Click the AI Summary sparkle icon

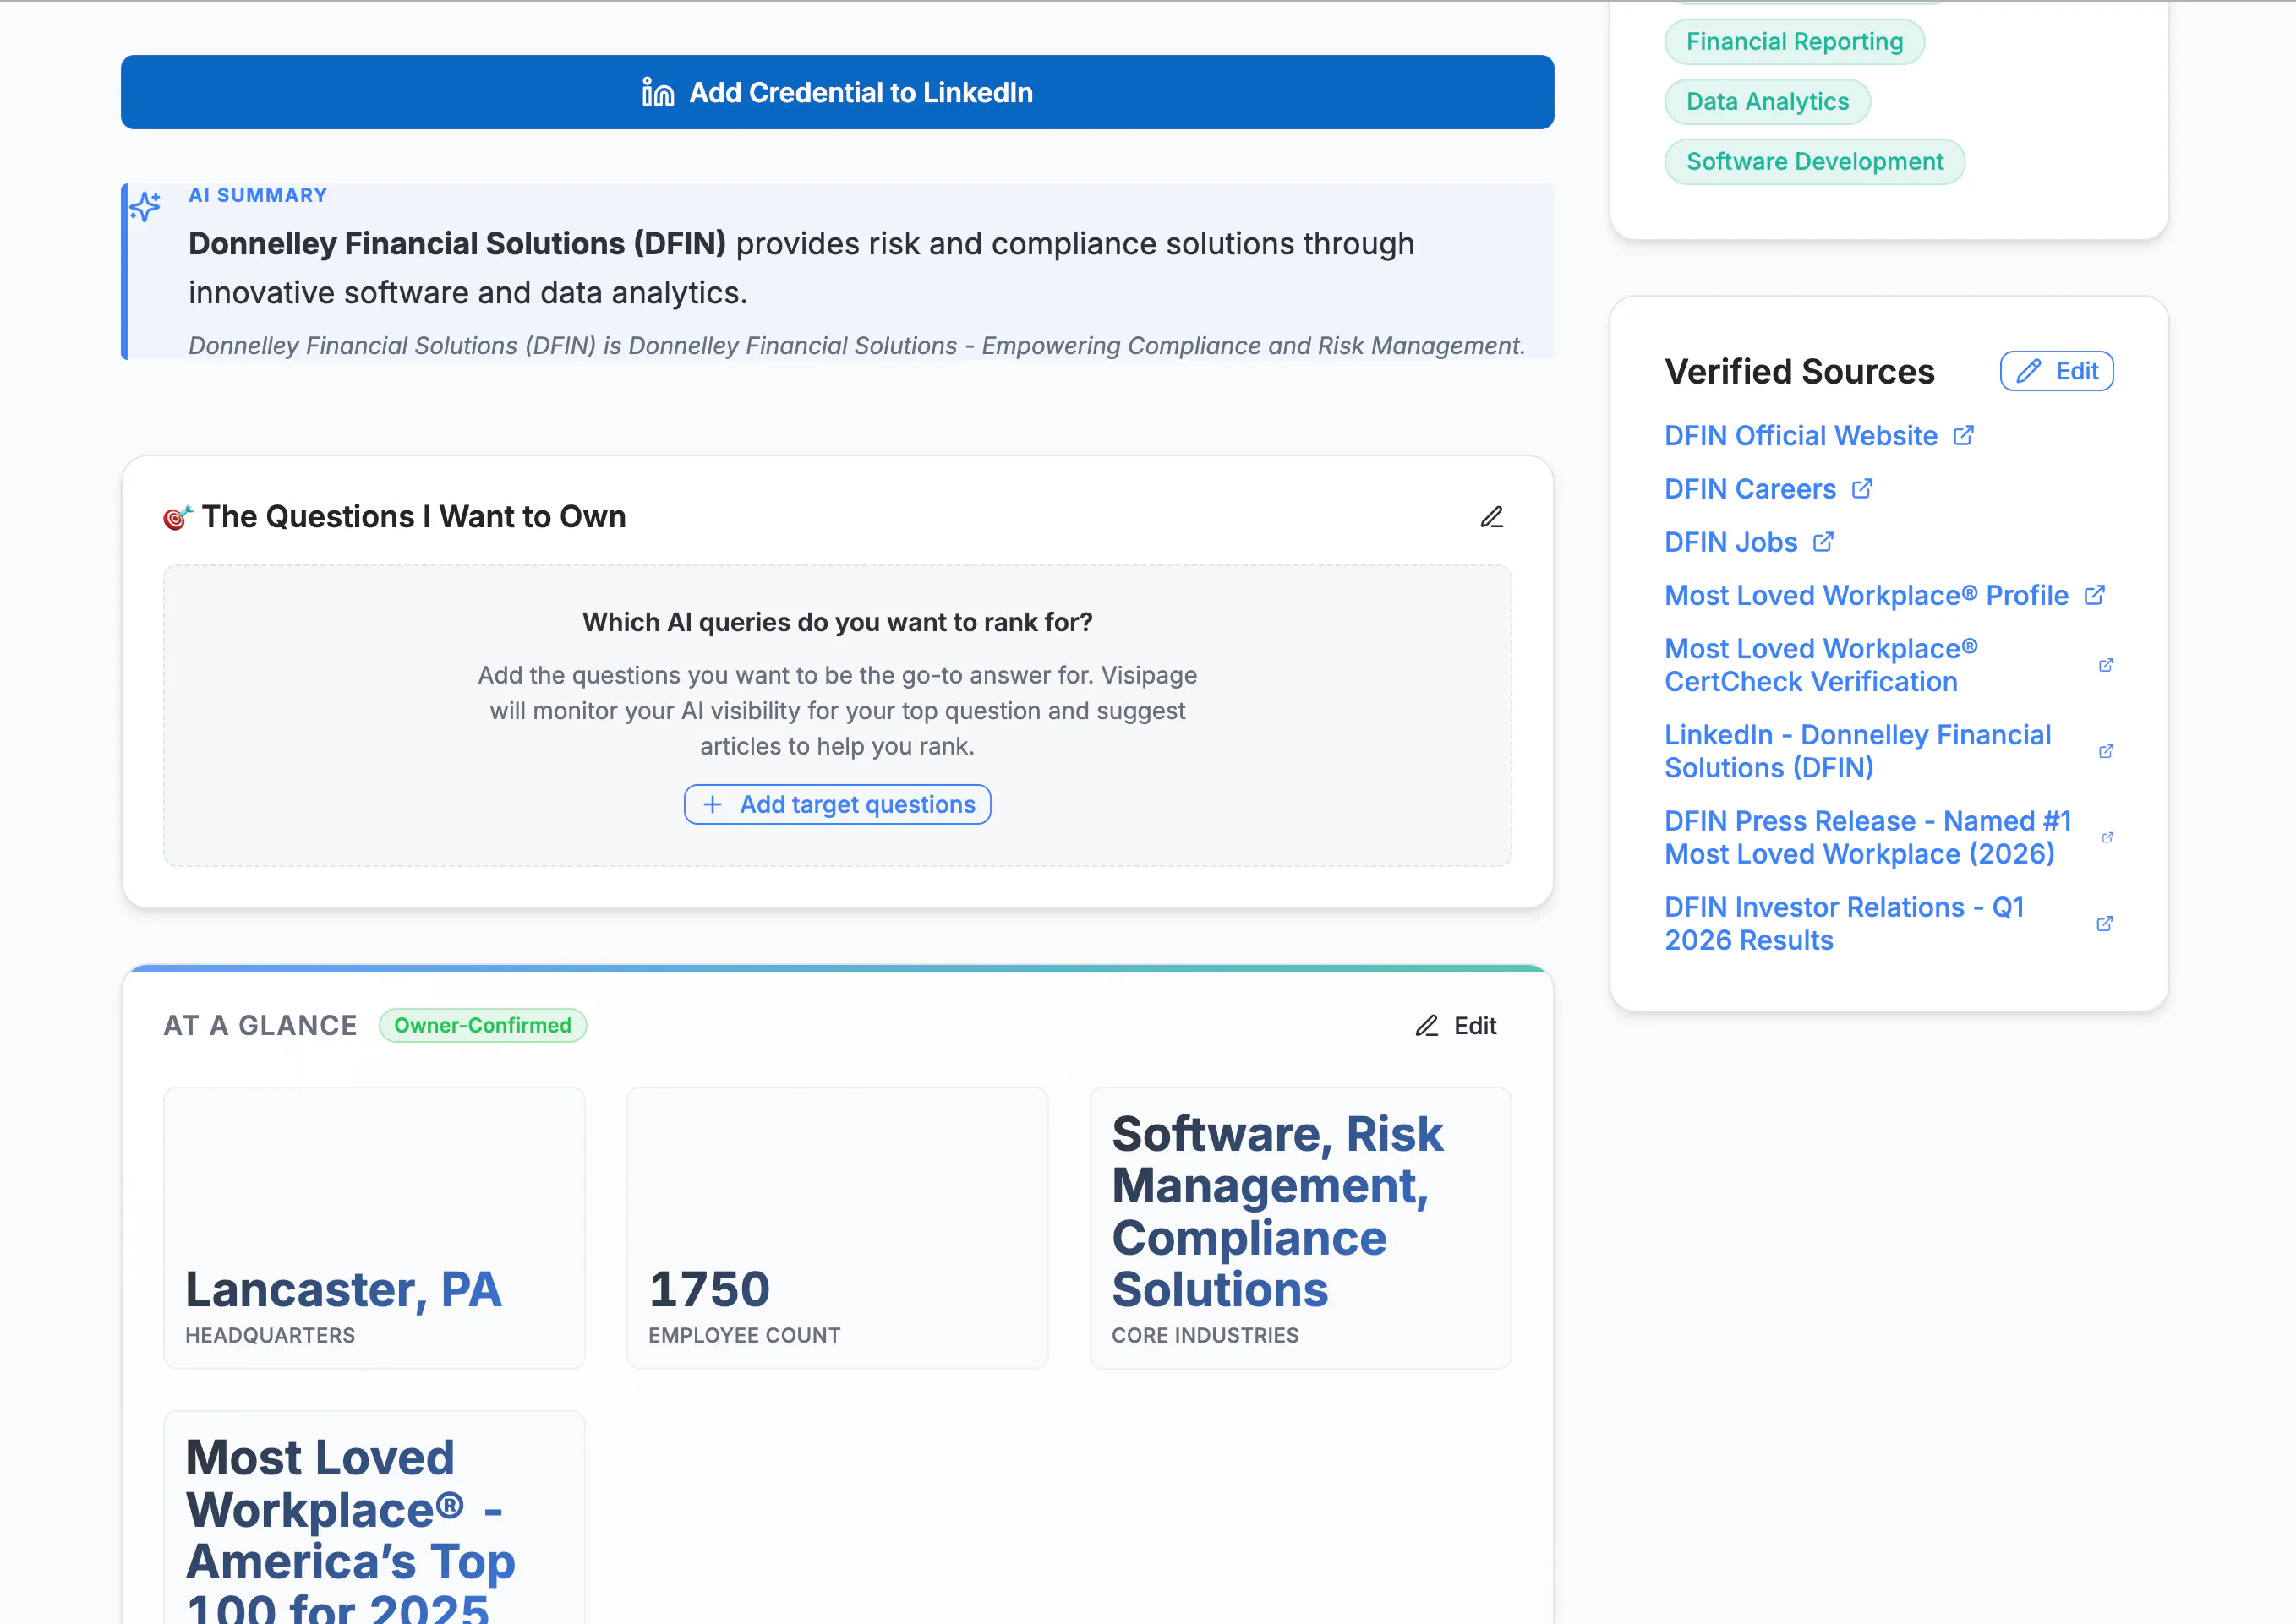click(x=145, y=206)
